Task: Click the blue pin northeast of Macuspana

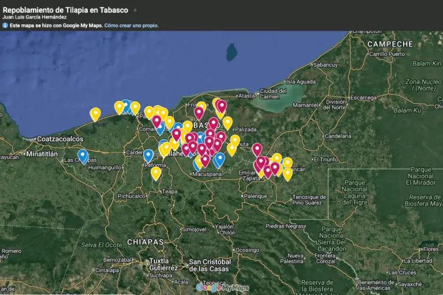Action: pyautogui.click(x=219, y=159)
